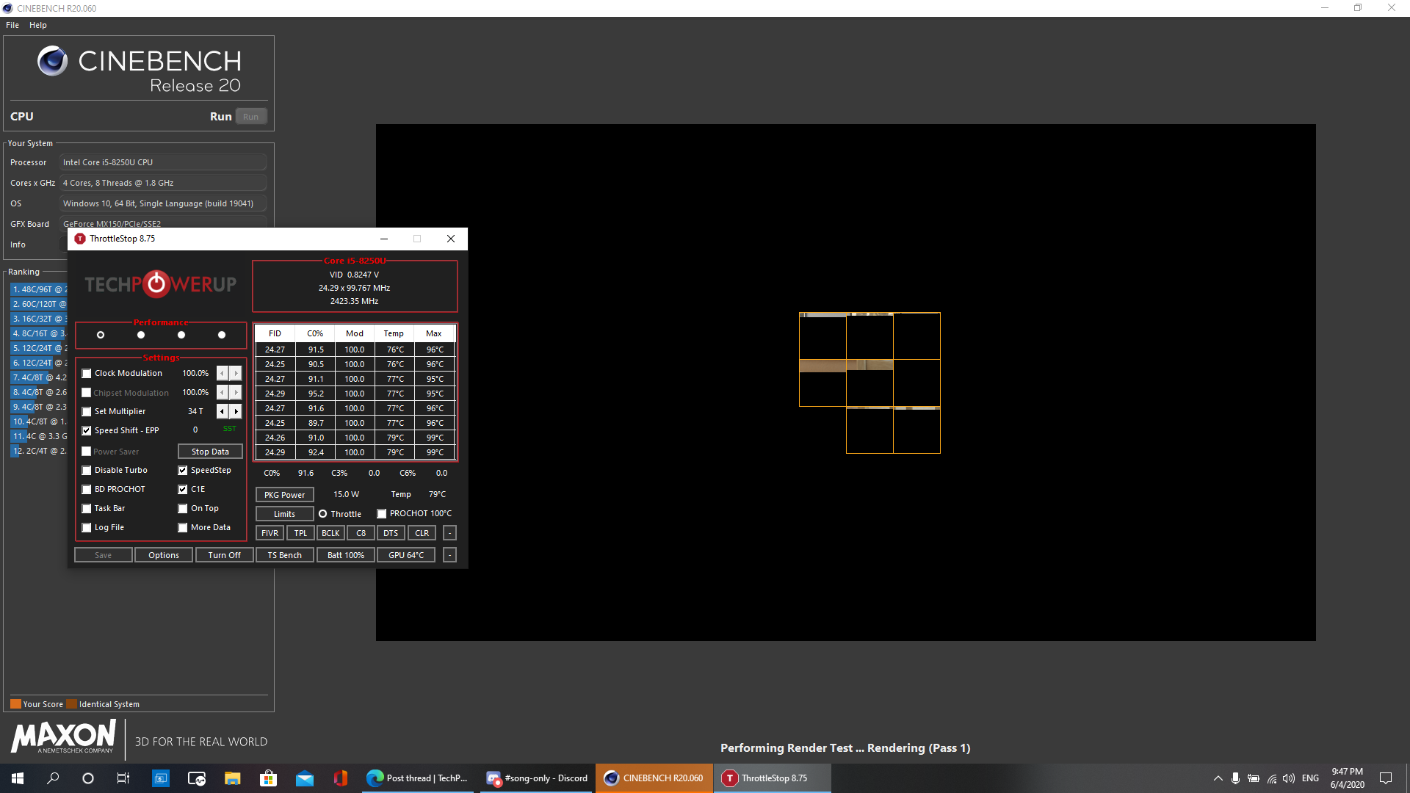This screenshot has width=1410, height=793.
Task: Launch Microsoft Store from taskbar
Action: pyautogui.click(x=268, y=778)
